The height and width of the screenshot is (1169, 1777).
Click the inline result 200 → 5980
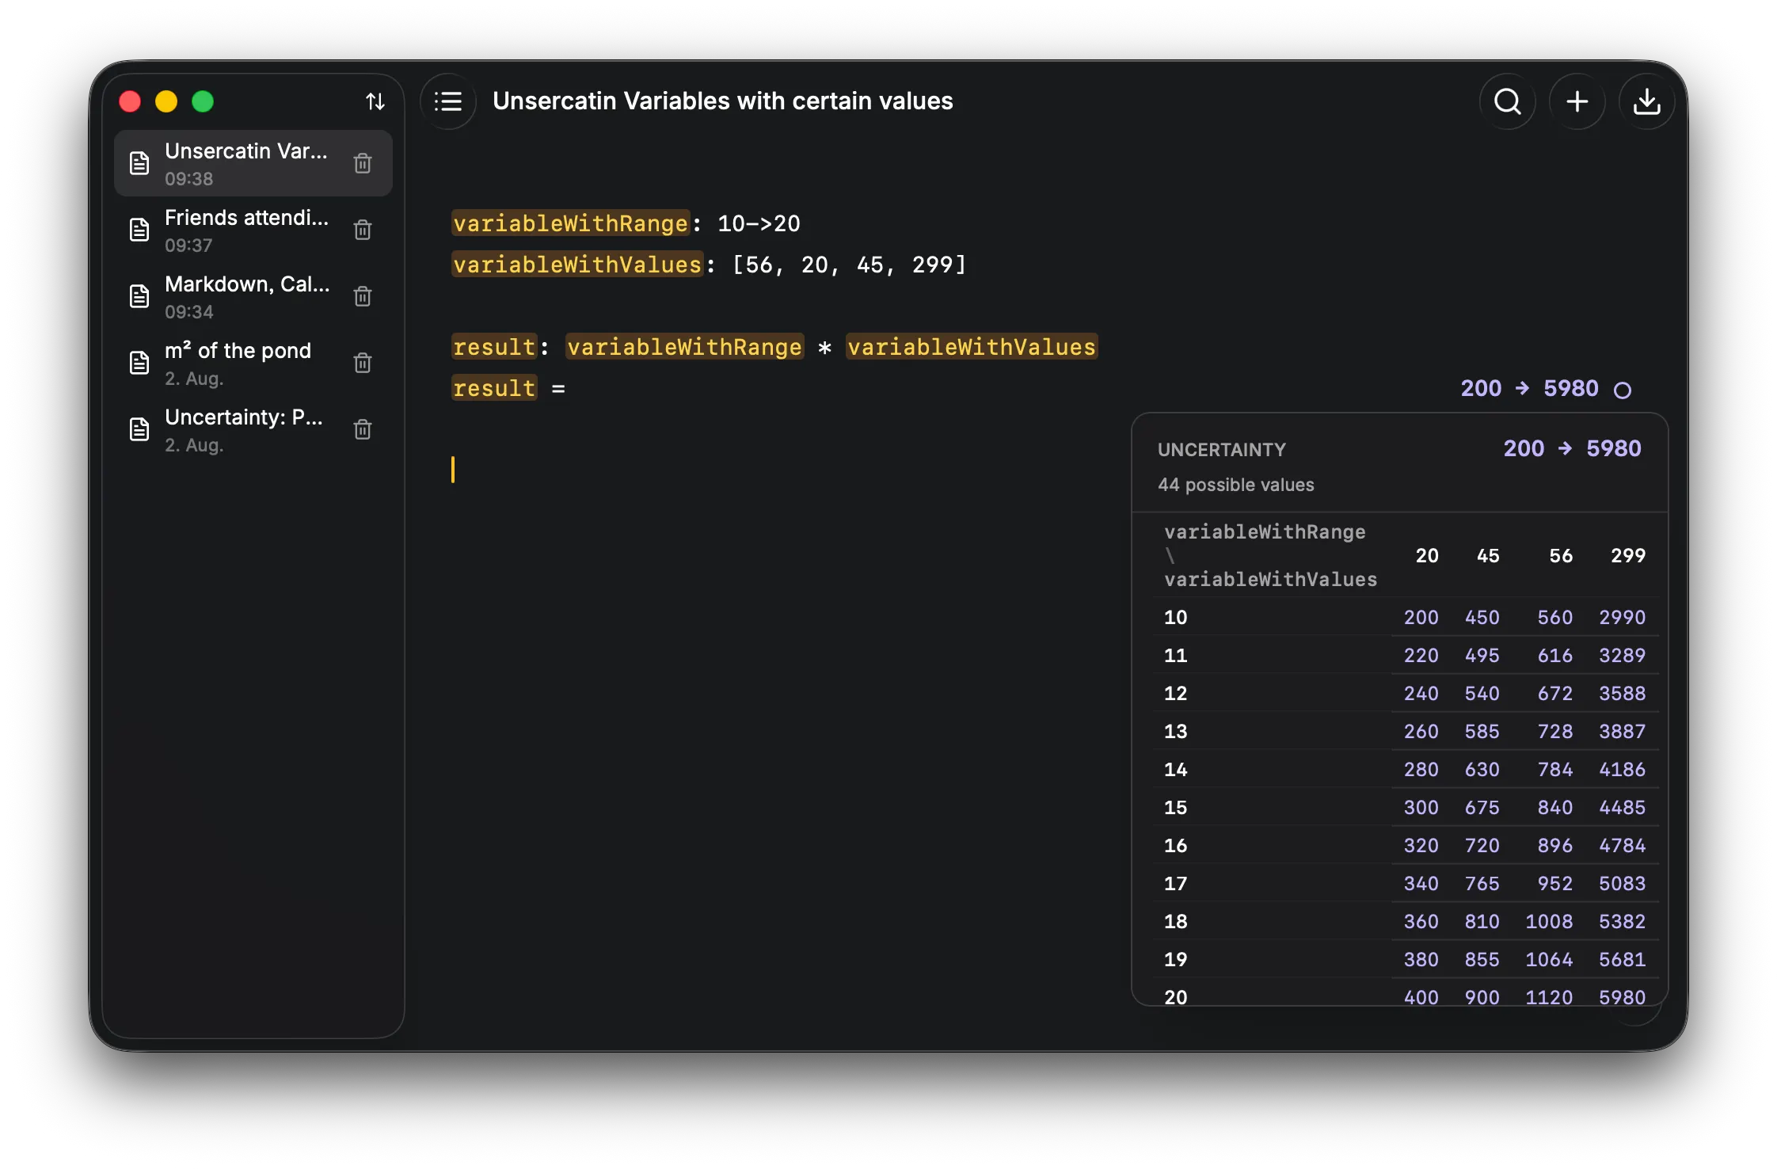pyautogui.click(x=1529, y=388)
